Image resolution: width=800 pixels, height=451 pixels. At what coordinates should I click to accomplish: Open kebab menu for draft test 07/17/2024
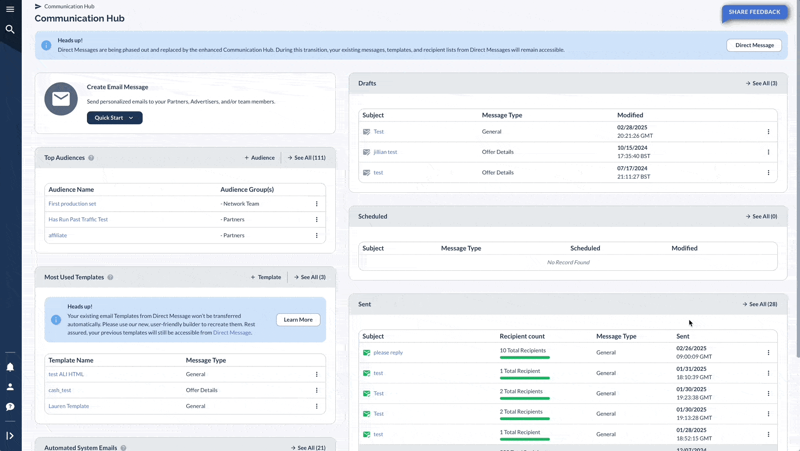click(x=769, y=172)
